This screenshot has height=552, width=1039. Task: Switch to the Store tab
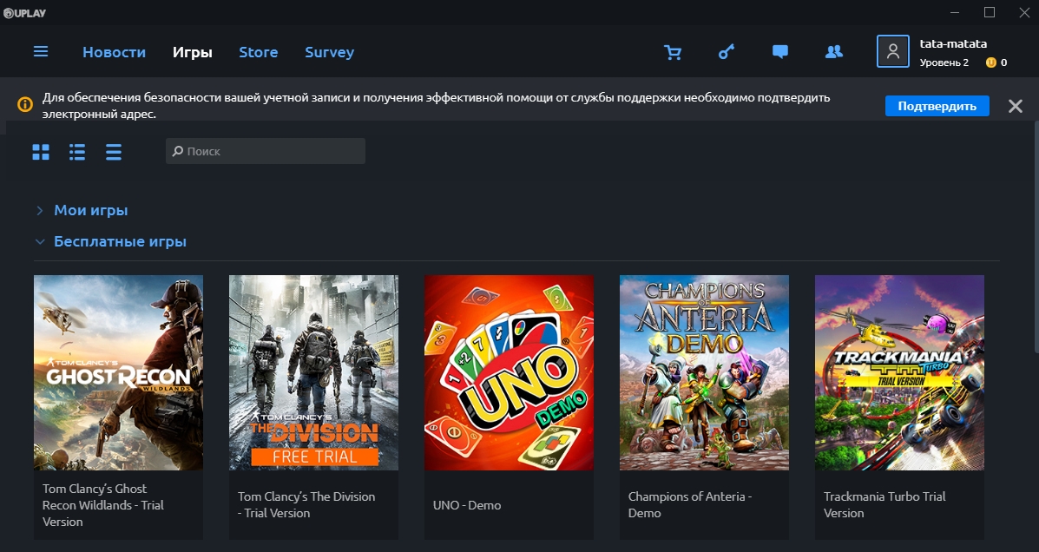(258, 52)
